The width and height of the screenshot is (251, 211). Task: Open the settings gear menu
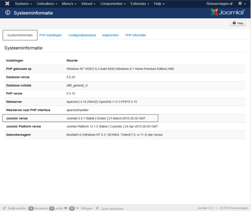coord(241,4)
